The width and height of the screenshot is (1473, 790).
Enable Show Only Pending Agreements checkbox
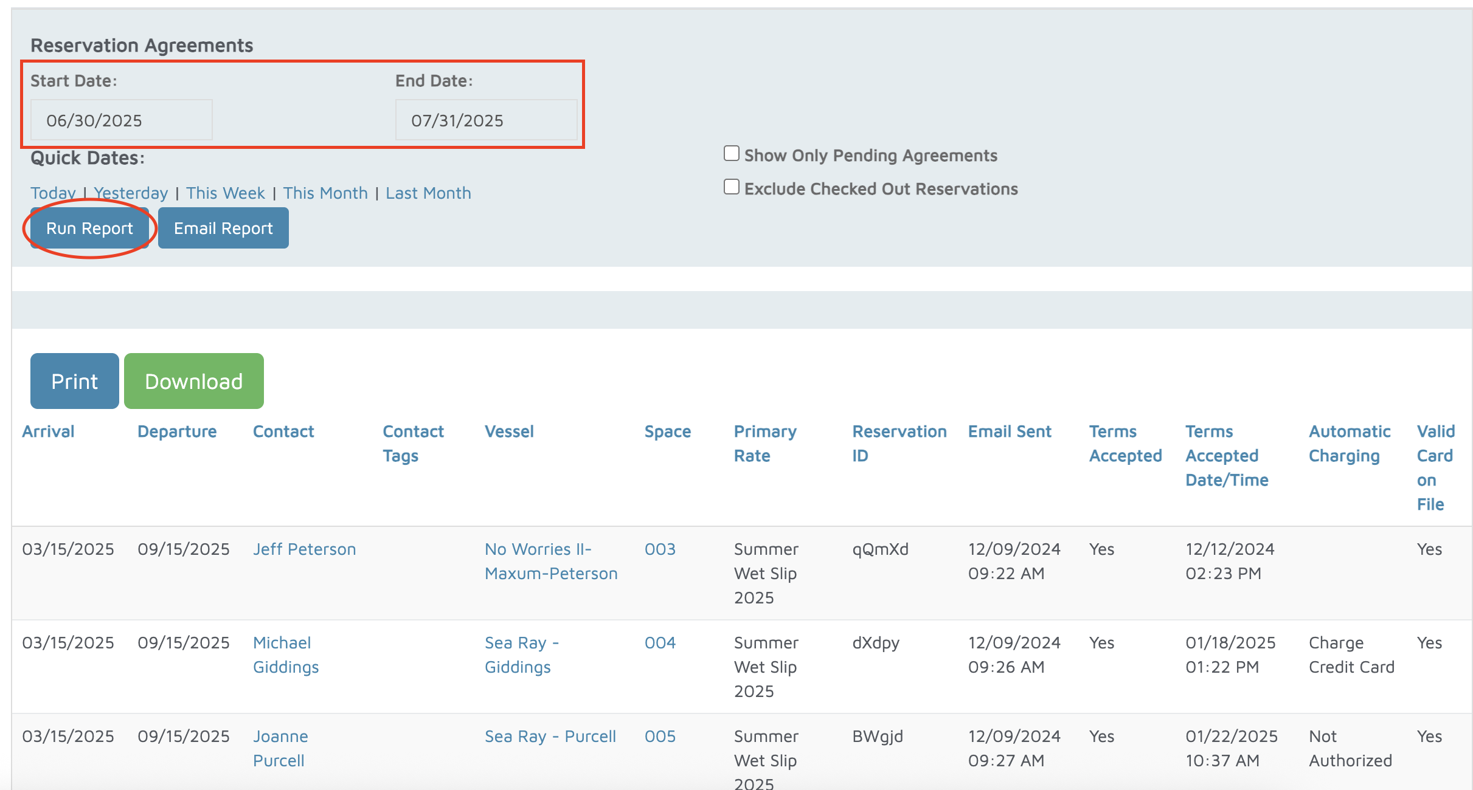(732, 154)
